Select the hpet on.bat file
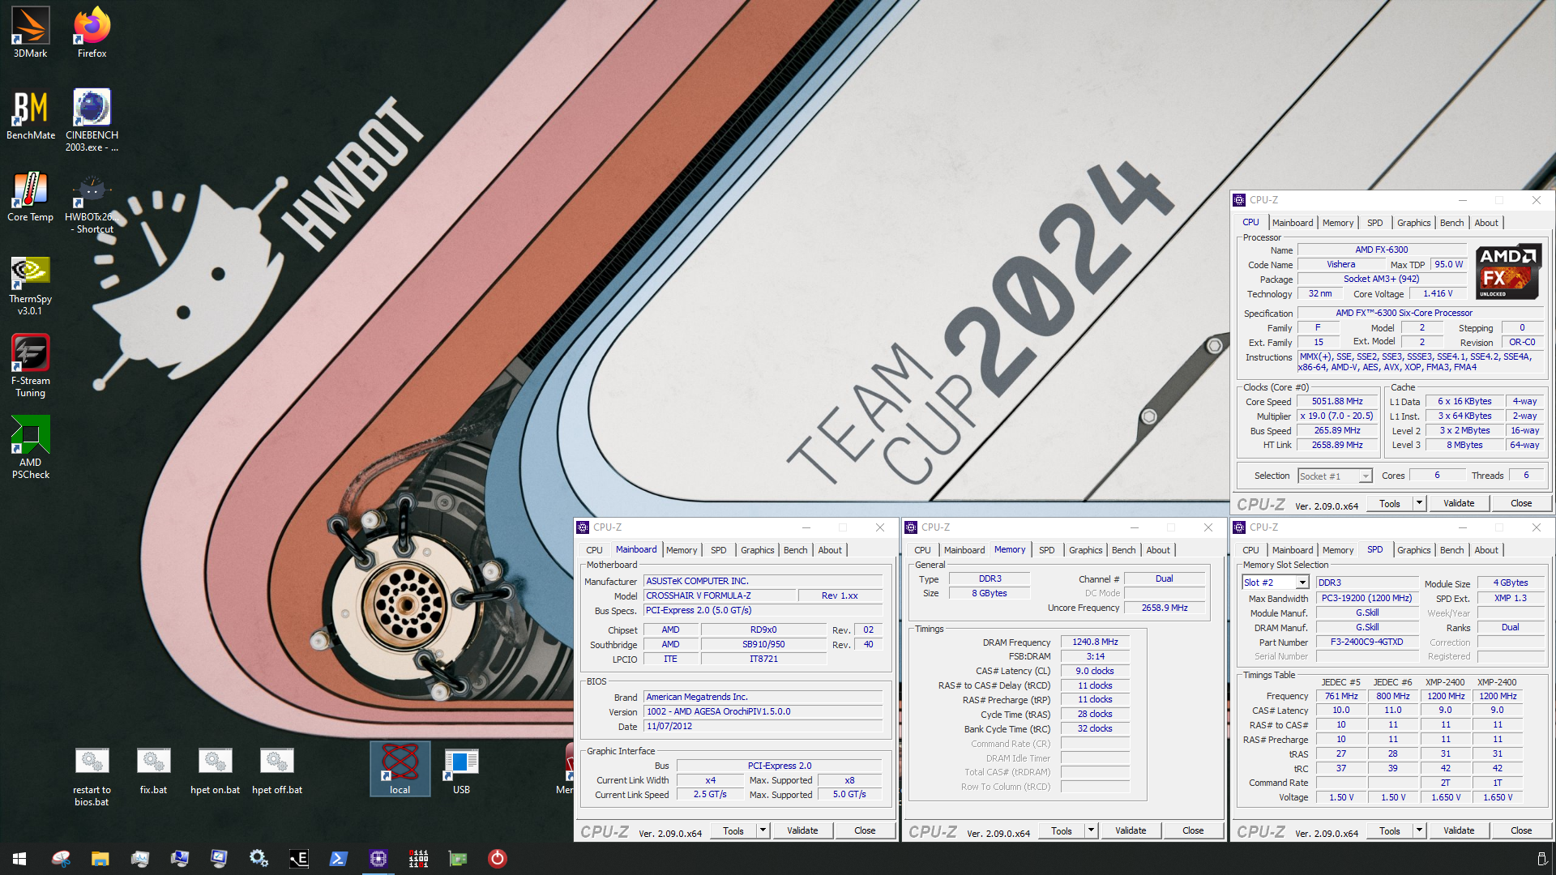The width and height of the screenshot is (1556, 875). pyautogui.click(x=215, y=771)
